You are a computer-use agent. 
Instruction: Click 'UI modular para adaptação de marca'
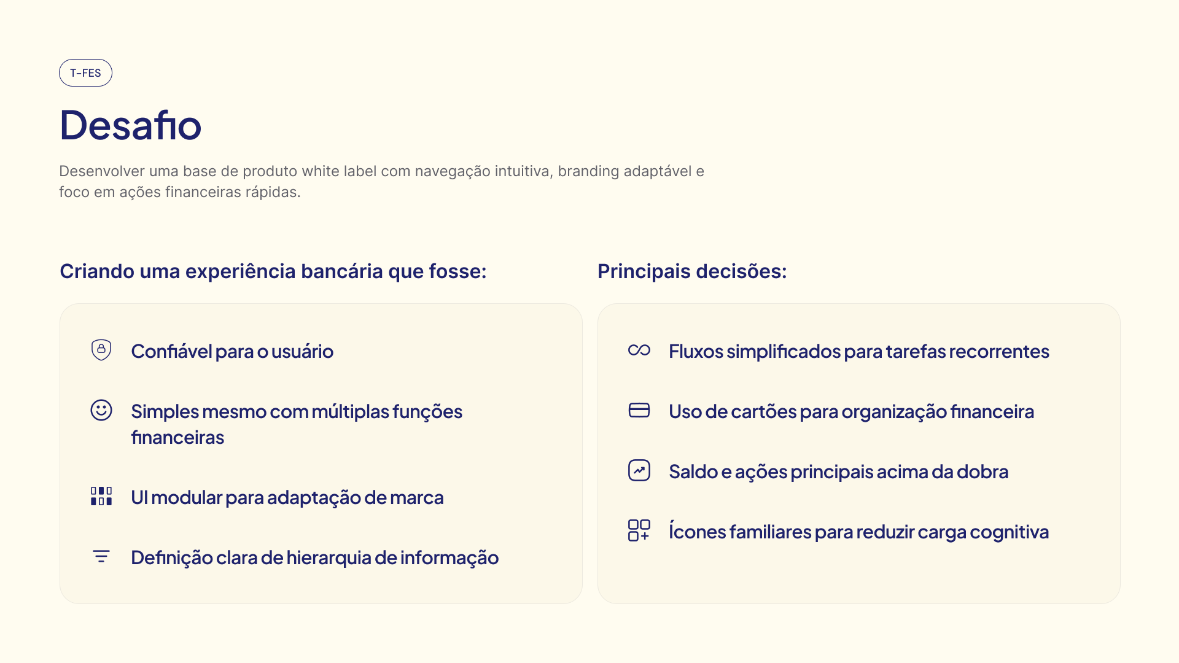pyautogui.click(x=287, y=497)
